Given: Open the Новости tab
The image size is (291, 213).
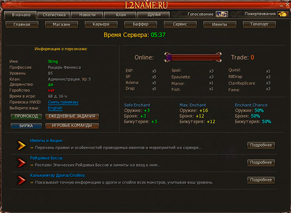Looking at the screenshot, I should [x=87, y=15].
